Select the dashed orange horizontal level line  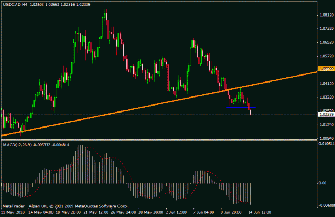pyautogui.click(x=159, y=69)
